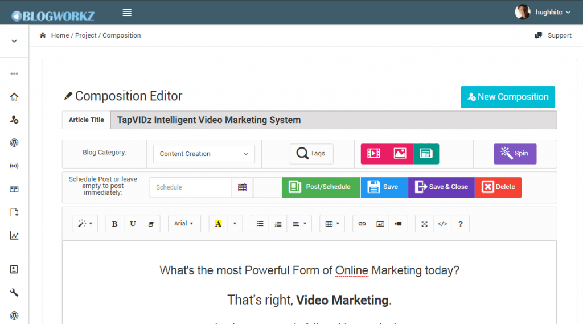Image resolution: width=583 pixels, height=324 pixels.
Task: Click the sidebar broadcast signal icon
Action: (14, 166)
